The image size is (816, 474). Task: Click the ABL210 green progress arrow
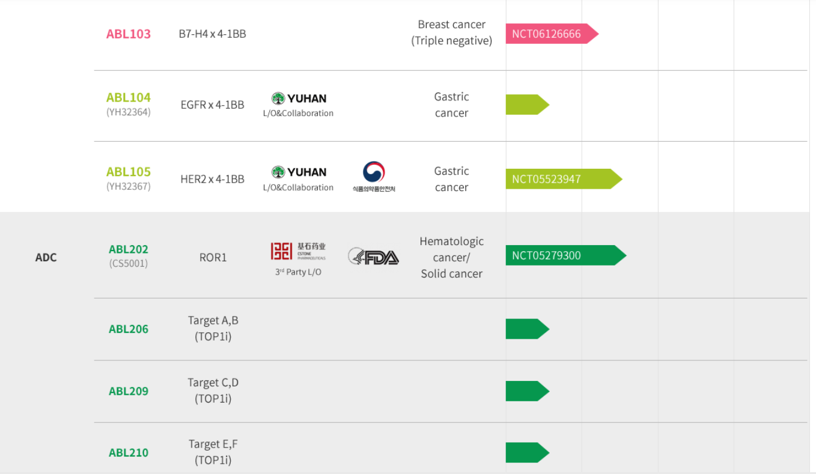point(526,453)
